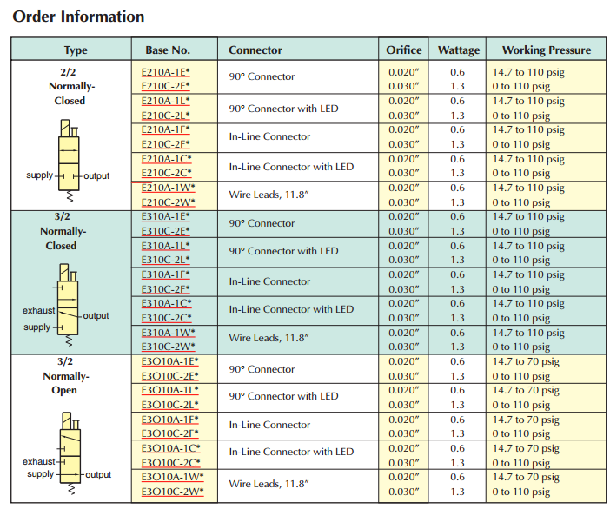610x509 pixels.
Task: Select the 2/2 Normally-Closed type label
Action: [x=67, y=87]
